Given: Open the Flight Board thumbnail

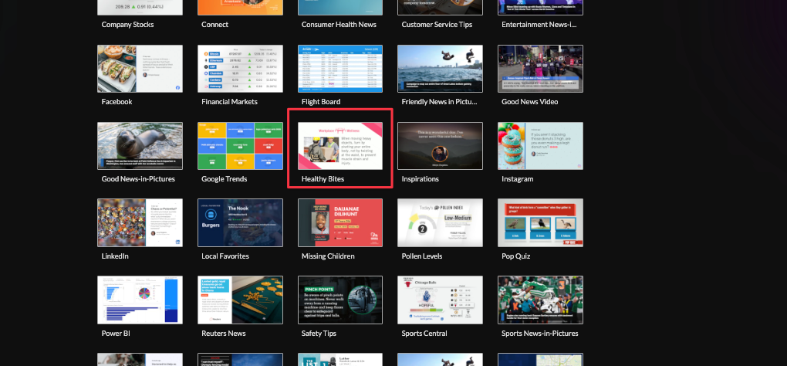Looking at the screenshot, I should pyautogui.click(x=340, y=68).
